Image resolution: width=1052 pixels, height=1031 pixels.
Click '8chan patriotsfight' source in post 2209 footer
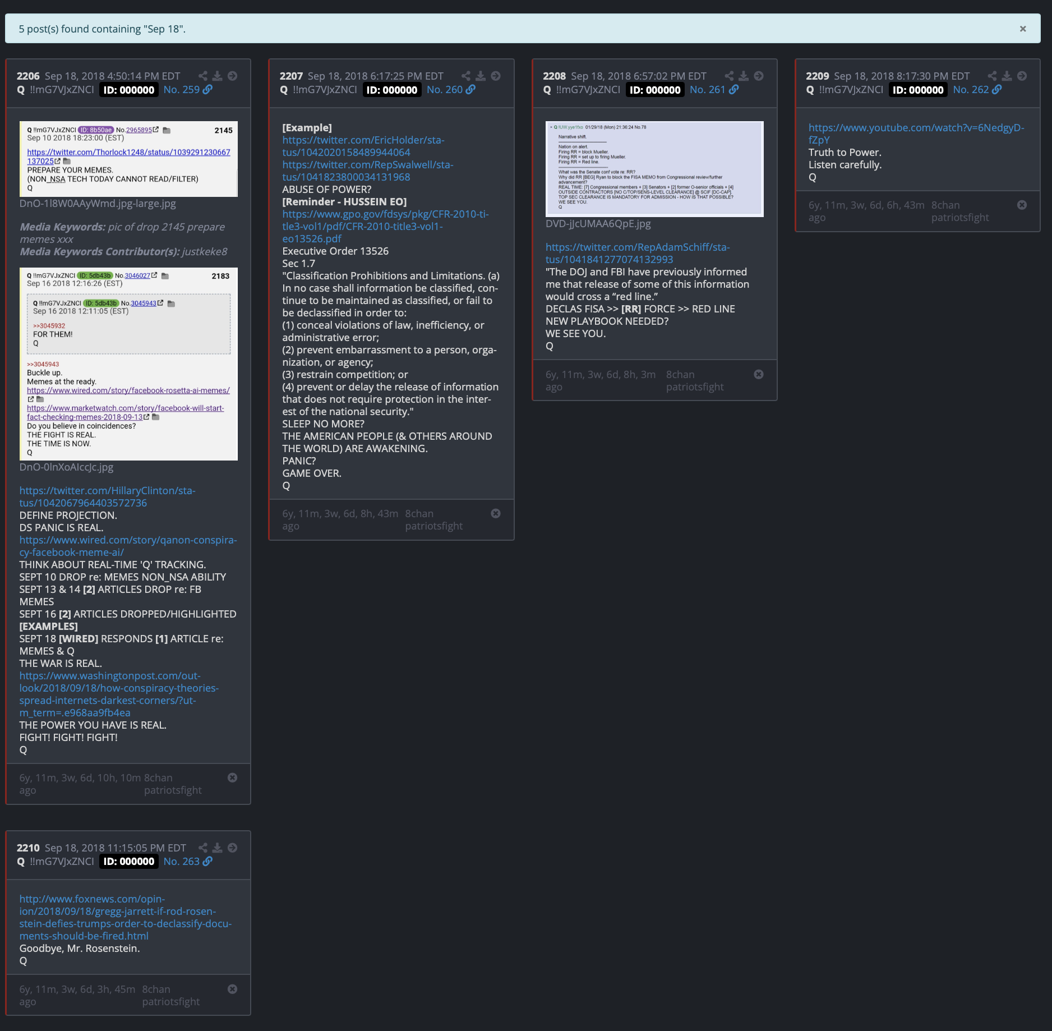(960, 211)
